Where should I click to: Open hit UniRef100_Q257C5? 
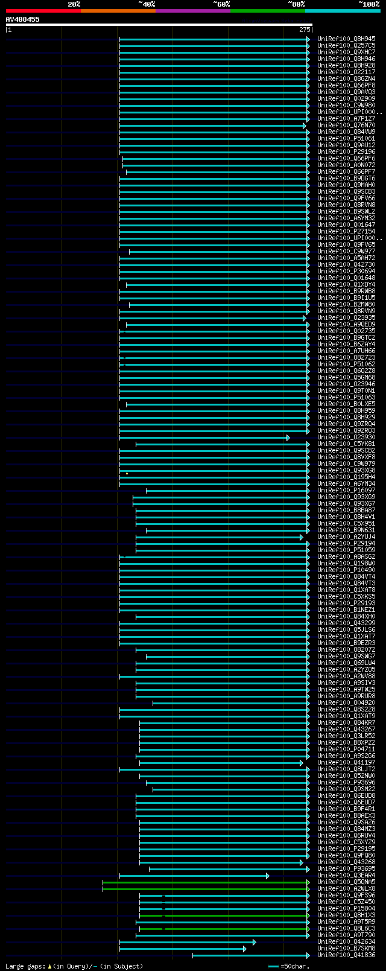coord(346,46)
